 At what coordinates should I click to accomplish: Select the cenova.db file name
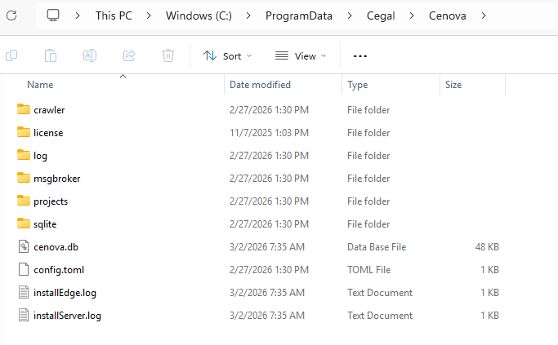(x=56, y=247)
